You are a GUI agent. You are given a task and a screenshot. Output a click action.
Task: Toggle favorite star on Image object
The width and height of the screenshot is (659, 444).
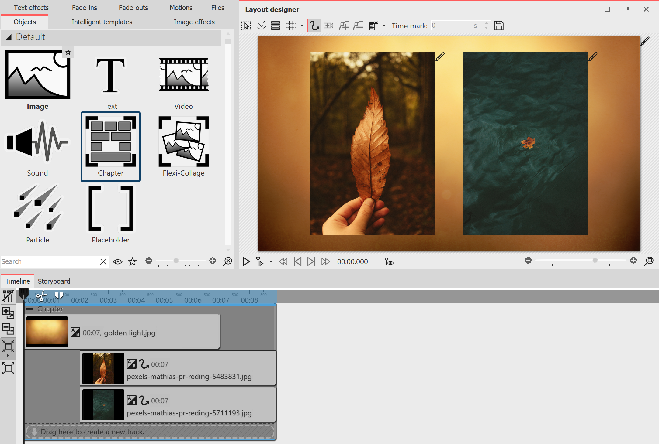pyautogui.click(x=68, y=53)
